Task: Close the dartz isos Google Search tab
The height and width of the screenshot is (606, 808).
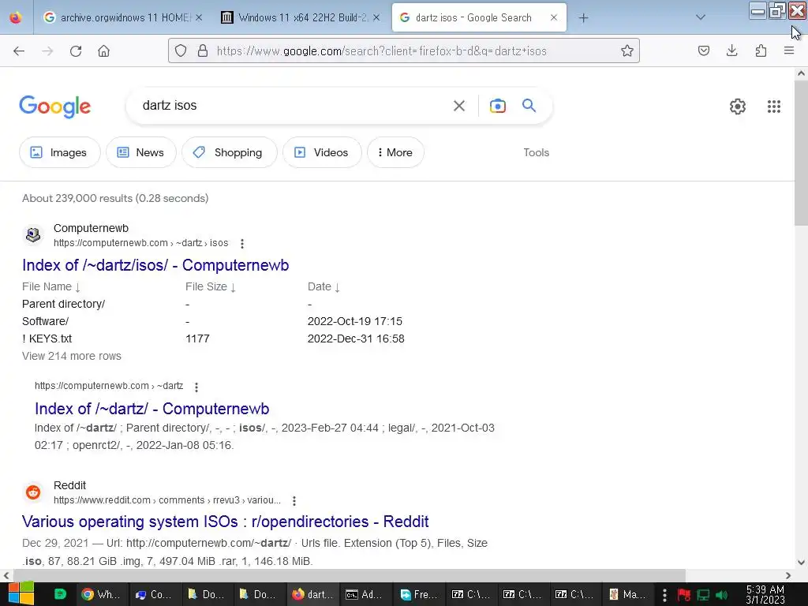Action: (x=553, y=17)
